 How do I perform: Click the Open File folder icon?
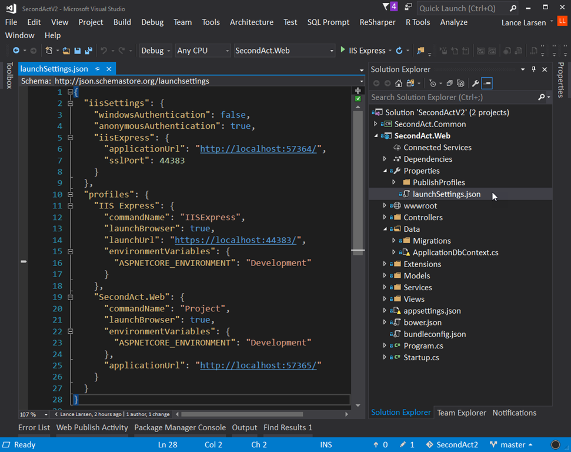(x=66, y=51)
